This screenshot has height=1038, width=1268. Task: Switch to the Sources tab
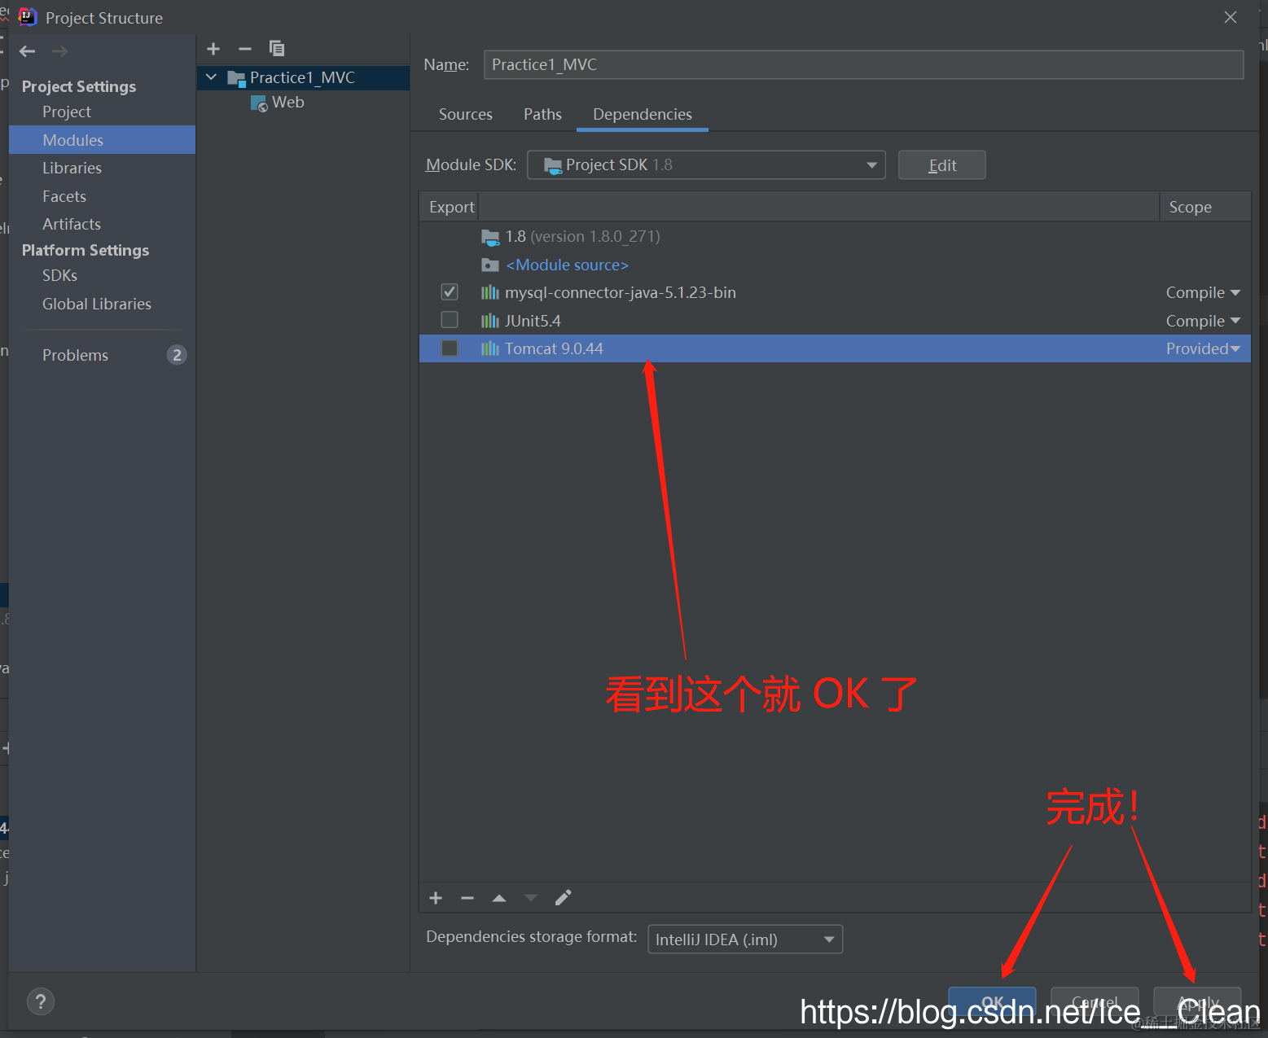(x=466, y=115)
